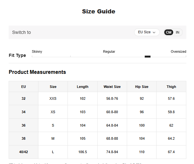This screenshot has width=194, height=164.
Task: Switch units to CM
Action: (168, 32)
